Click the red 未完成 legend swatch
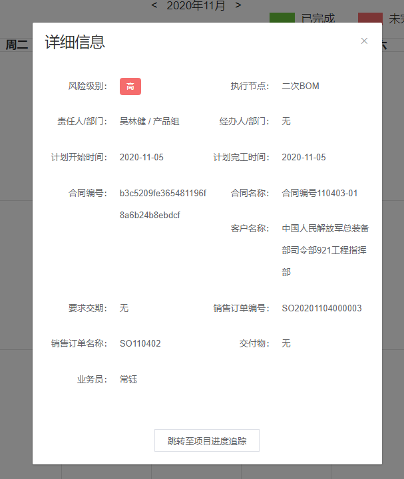This screenshot has height=479, width=404. click(x=370, y=18)
